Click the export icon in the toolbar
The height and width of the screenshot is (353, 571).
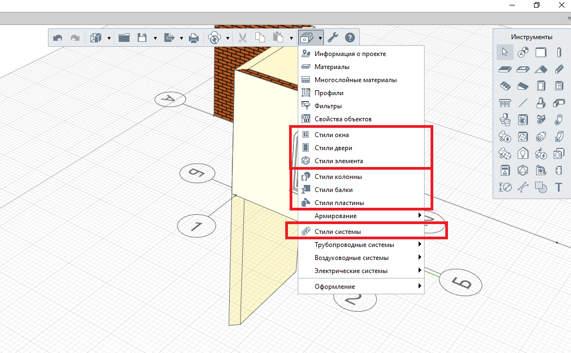pyautogui.click(x=169, y=38)
